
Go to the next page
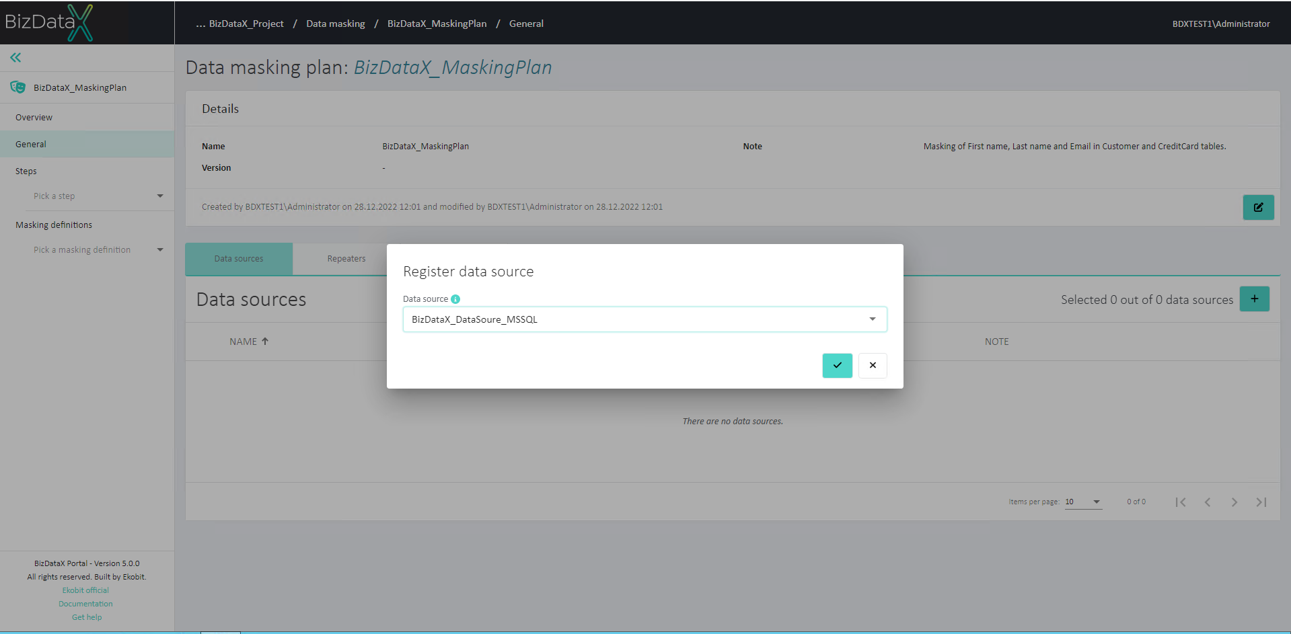[x=1234, y=502]
